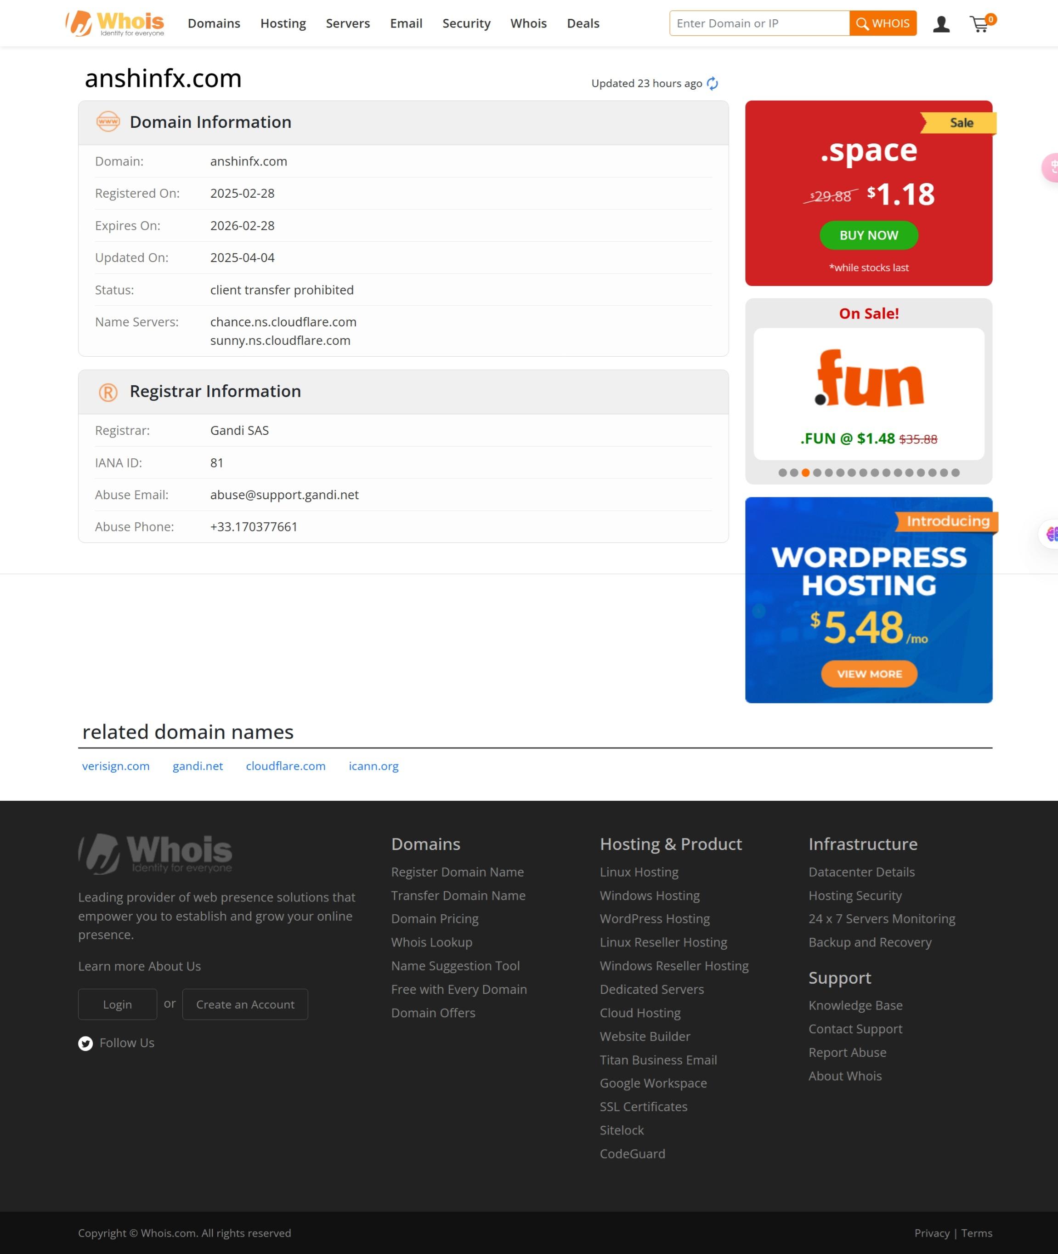This screenshot has height=1254, width=1058.
Task: Open Linux Hosting link
Action: coord(639,872)
